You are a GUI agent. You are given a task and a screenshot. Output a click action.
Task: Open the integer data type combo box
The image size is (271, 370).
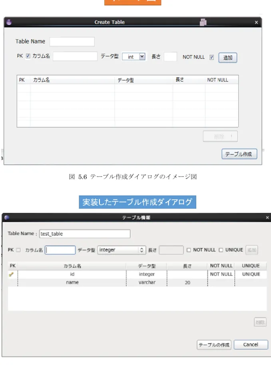122,250
